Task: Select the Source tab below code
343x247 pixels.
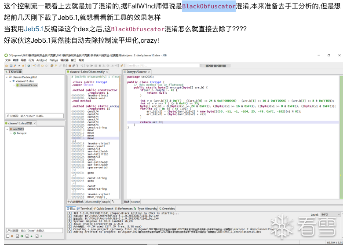Action: point(135,202)
